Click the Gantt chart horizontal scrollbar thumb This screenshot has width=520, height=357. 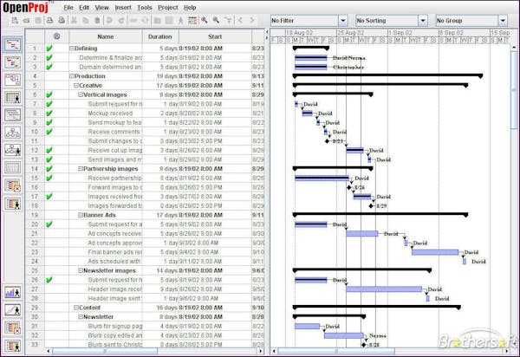(336, 351)
